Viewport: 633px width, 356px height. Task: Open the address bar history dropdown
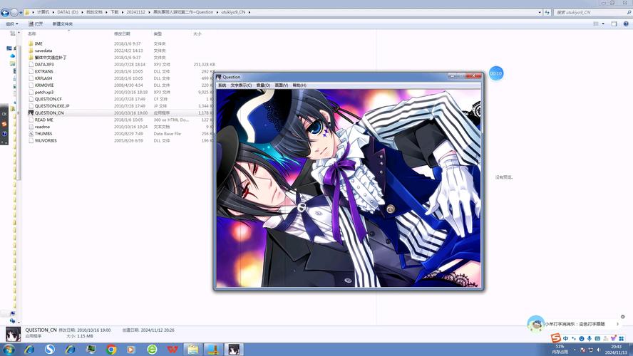click(540, 13)
